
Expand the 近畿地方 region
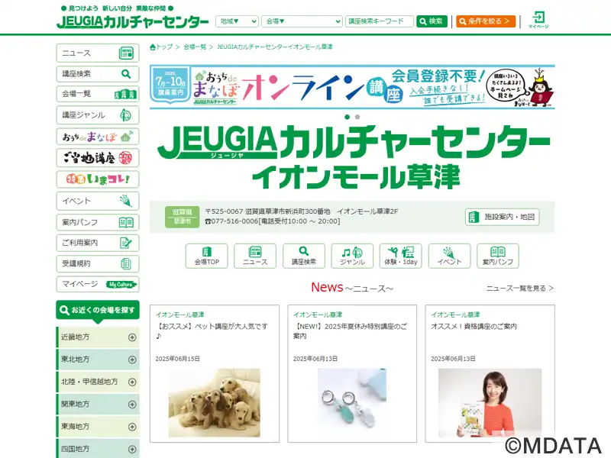coord(98,337)
